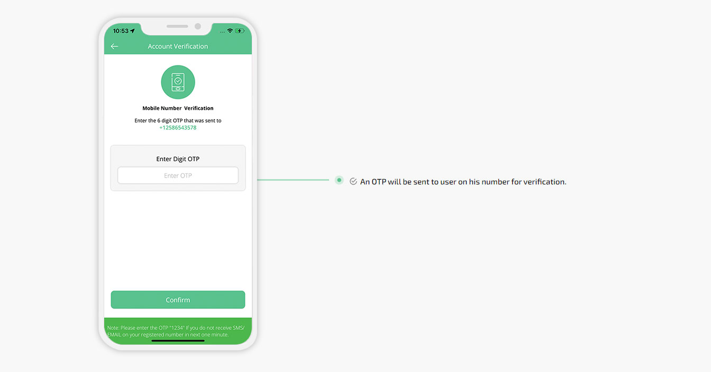The image size is (711, 372).
Task: Click the mobile verification phone icon
Action: pos(178,82)
